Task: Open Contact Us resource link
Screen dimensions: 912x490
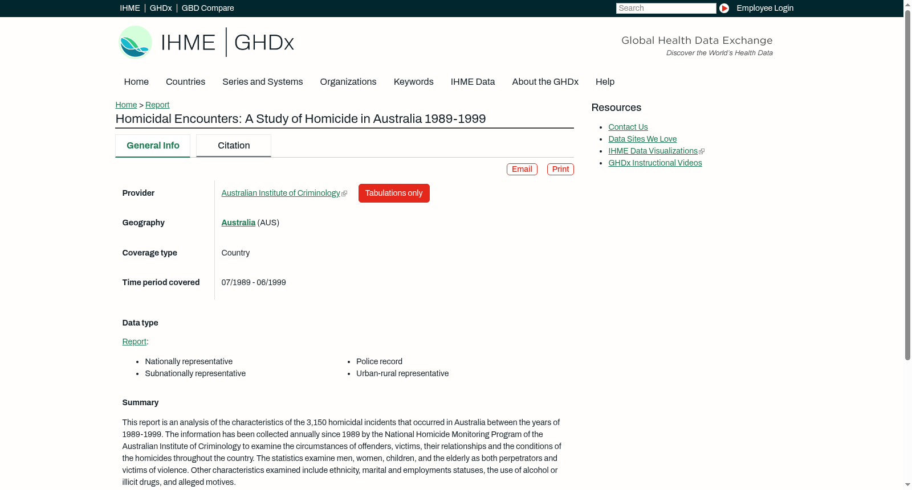Action: click(628, 127)
